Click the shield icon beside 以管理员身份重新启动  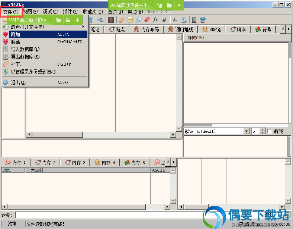6,72
